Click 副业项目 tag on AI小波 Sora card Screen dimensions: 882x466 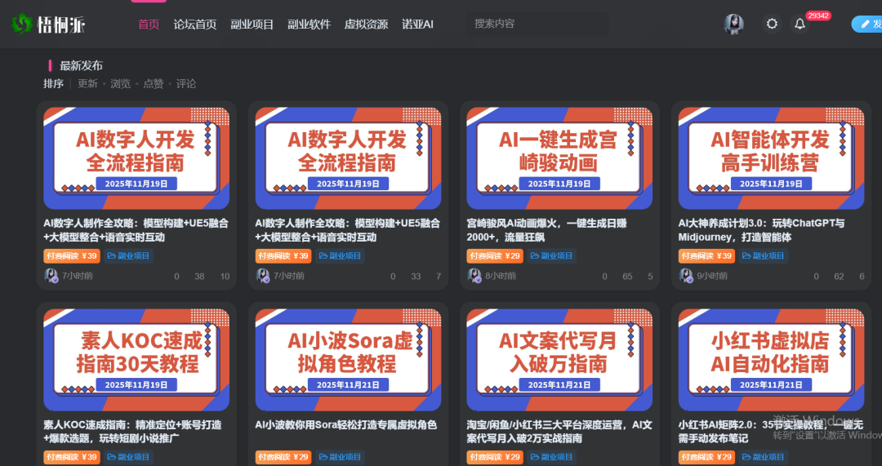(x=340, y=457)
